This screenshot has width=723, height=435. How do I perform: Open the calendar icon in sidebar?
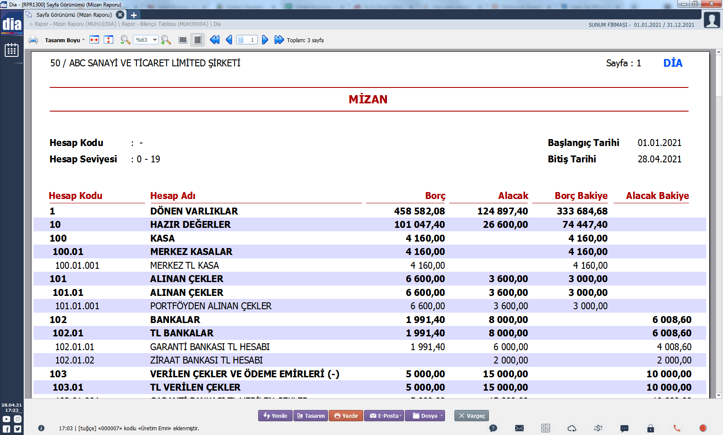[12, 50]
